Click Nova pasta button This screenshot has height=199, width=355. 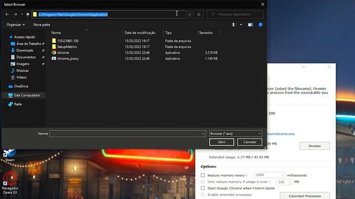pyautogui.click(x=42, y=24)
